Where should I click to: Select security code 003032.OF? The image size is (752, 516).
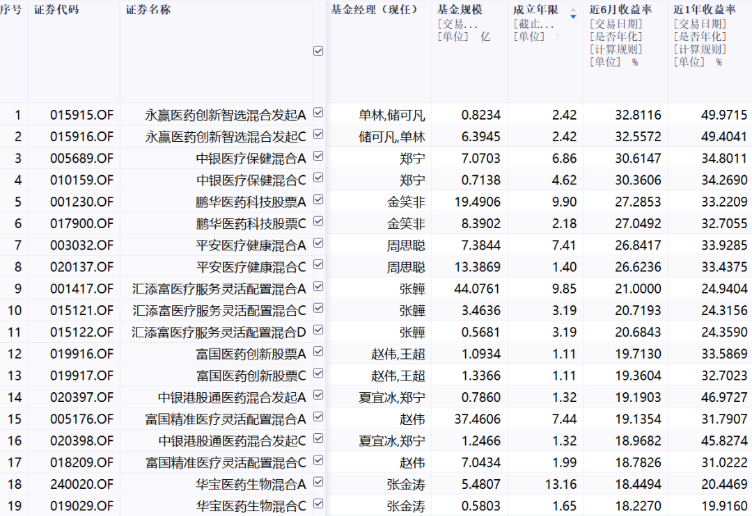coord(81,245)
